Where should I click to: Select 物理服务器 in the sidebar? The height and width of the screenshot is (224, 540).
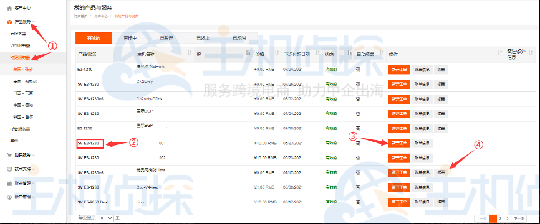(x=20, y=57)
